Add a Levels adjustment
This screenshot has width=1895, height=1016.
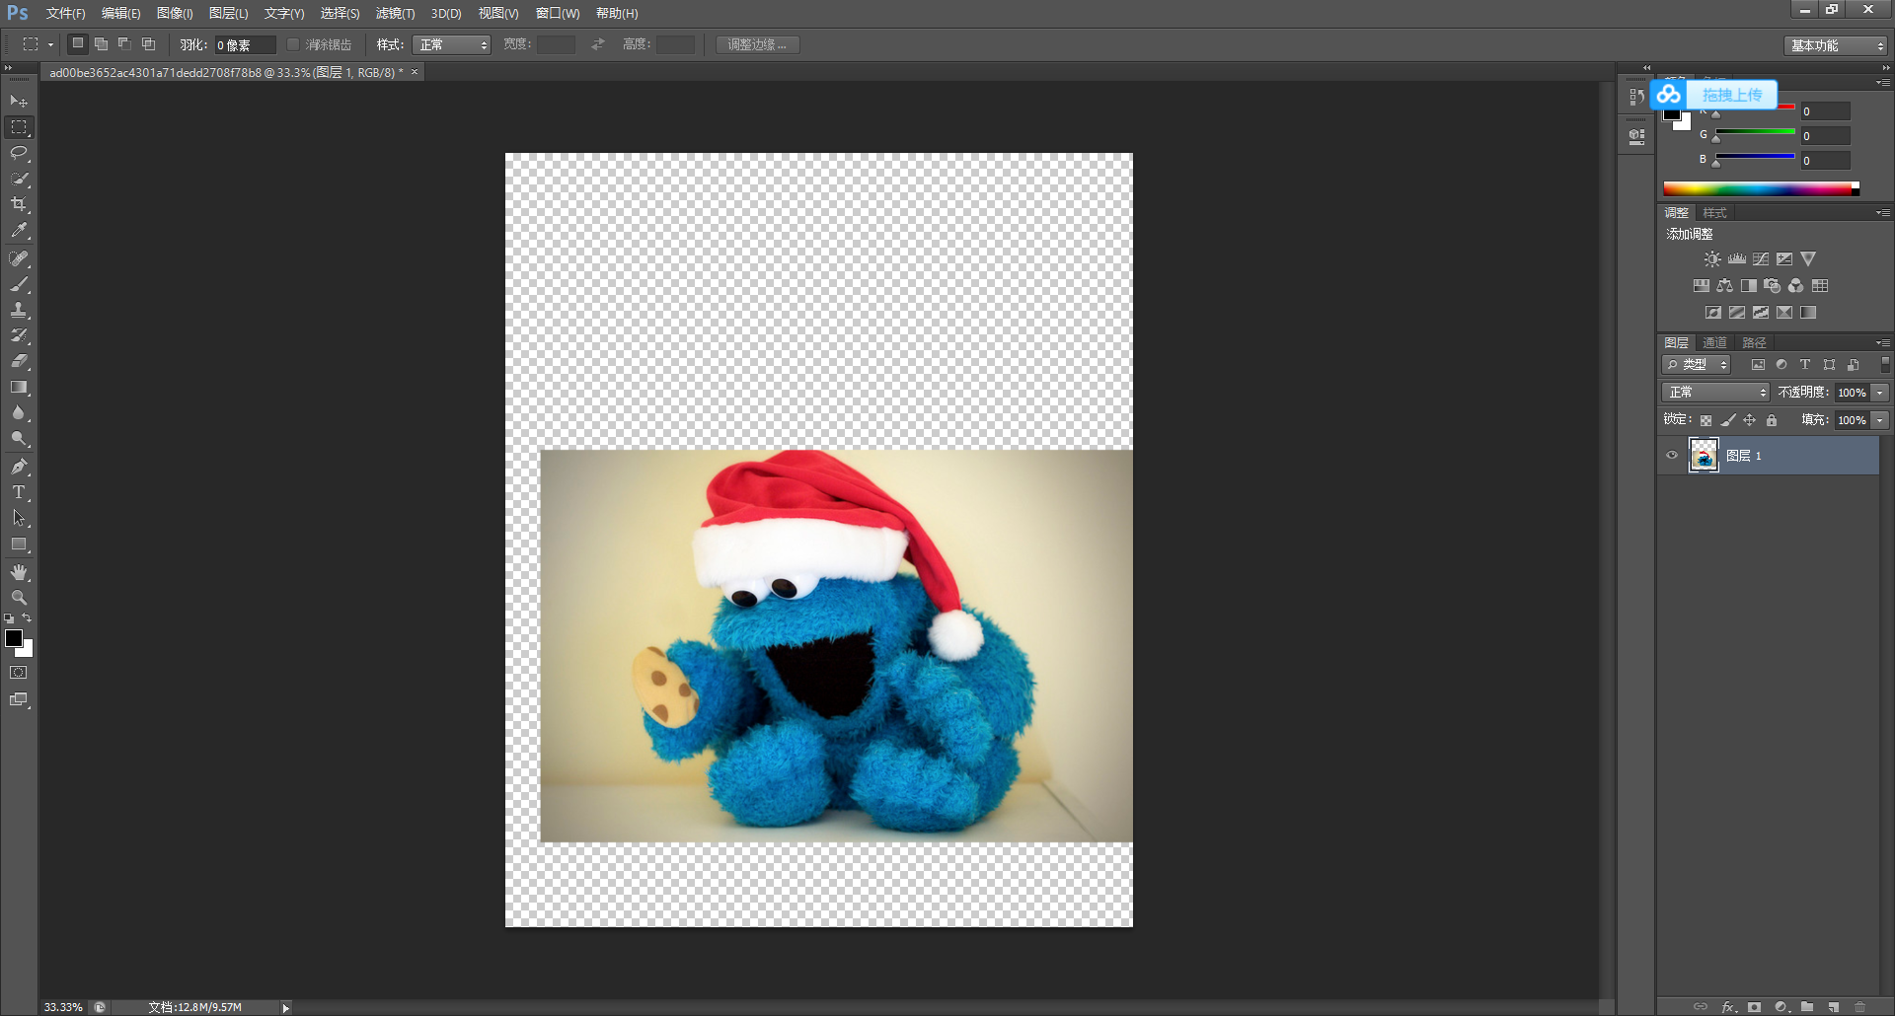[1737, 259]
